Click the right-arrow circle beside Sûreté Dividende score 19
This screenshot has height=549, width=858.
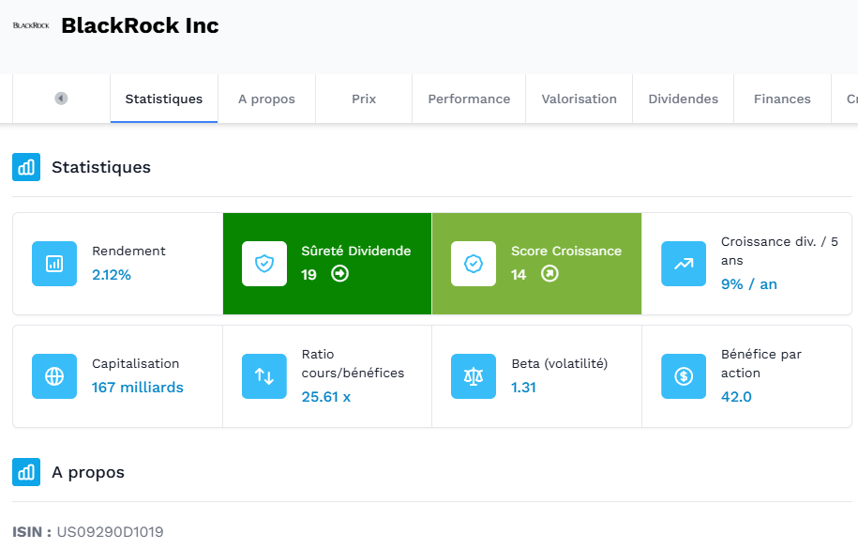339,273
